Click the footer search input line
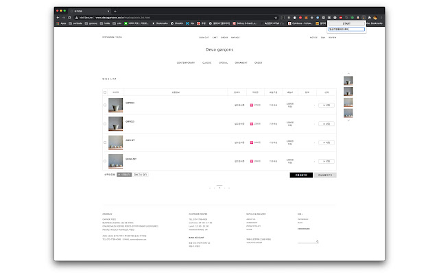The width and height of the screenshot is (439, 274). (x=307, y=242)
